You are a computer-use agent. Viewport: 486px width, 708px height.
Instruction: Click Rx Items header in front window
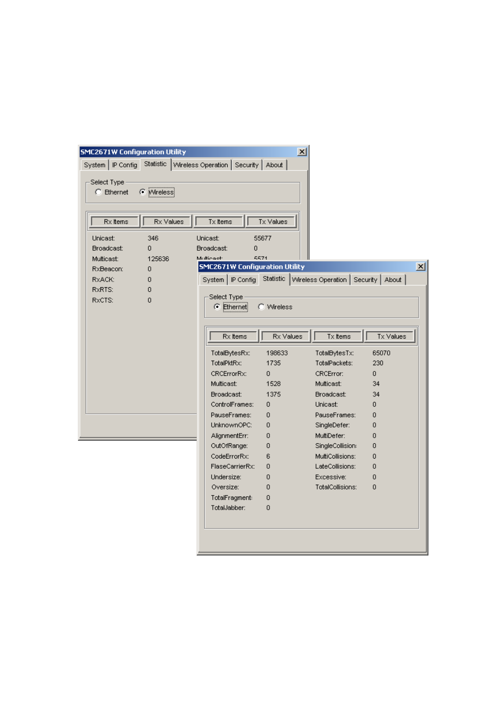click(234, 337)
